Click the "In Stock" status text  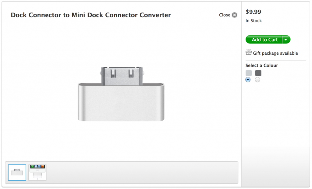pos(253,21)
